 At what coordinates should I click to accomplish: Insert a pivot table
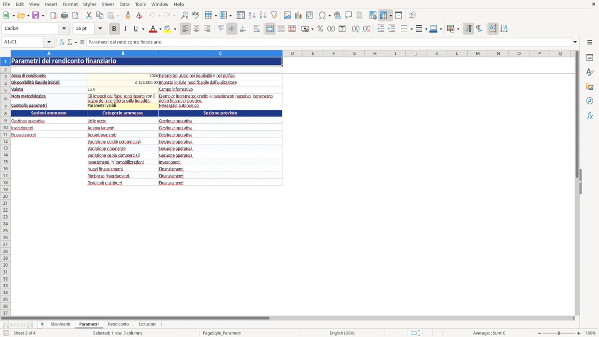(x=309, y=15)
